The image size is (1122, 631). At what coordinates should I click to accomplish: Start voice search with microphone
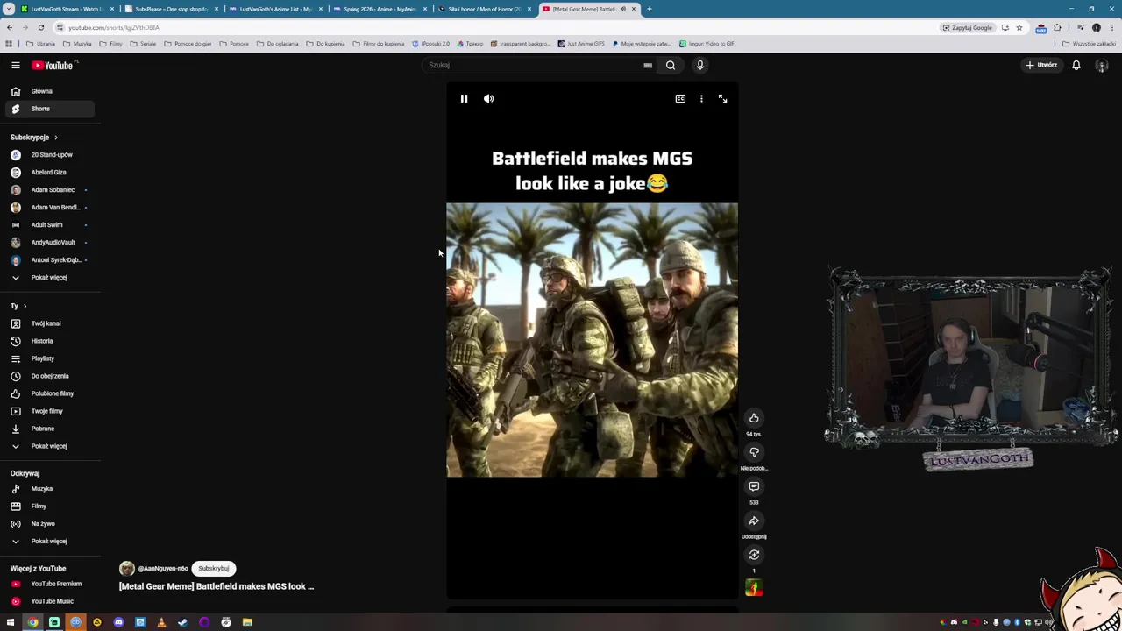tap(700, 65)
